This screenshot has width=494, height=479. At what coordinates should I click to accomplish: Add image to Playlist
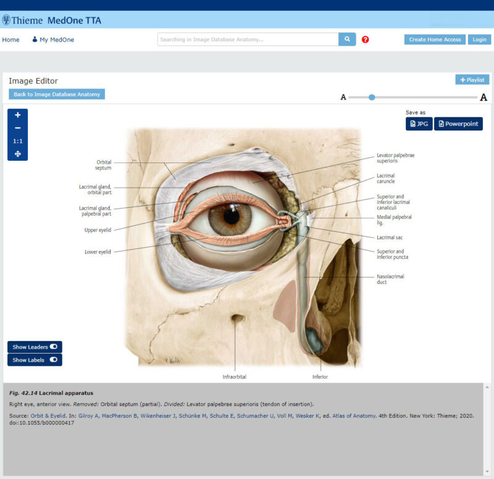(x=472, y=80)
